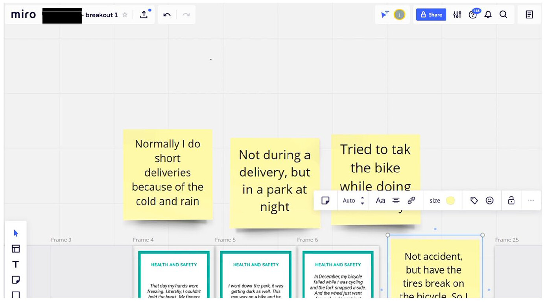
Task: Open the templates tool
Action: 16,249
